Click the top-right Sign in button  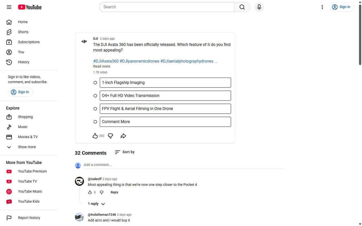(342, 7)
